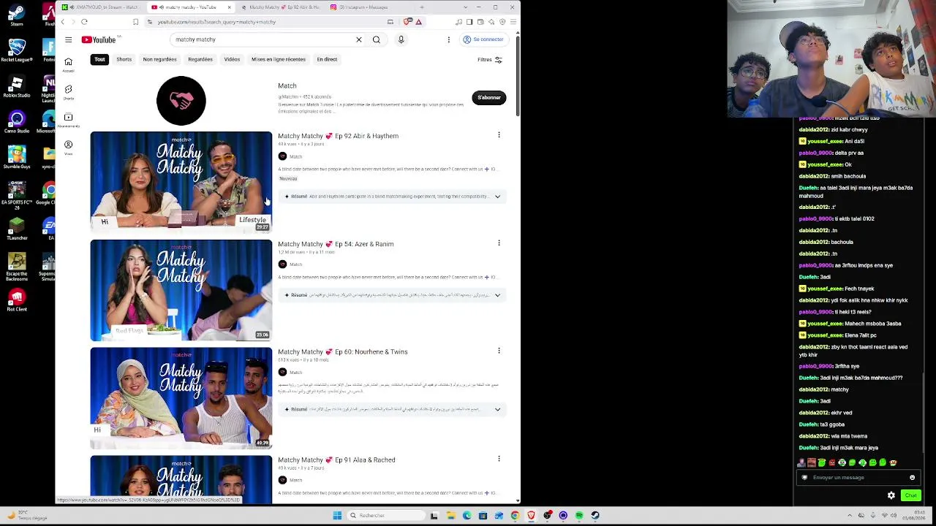Screen dimensions: 936x526
Task: Open more options for Ep 92 video
Action: 499,135
